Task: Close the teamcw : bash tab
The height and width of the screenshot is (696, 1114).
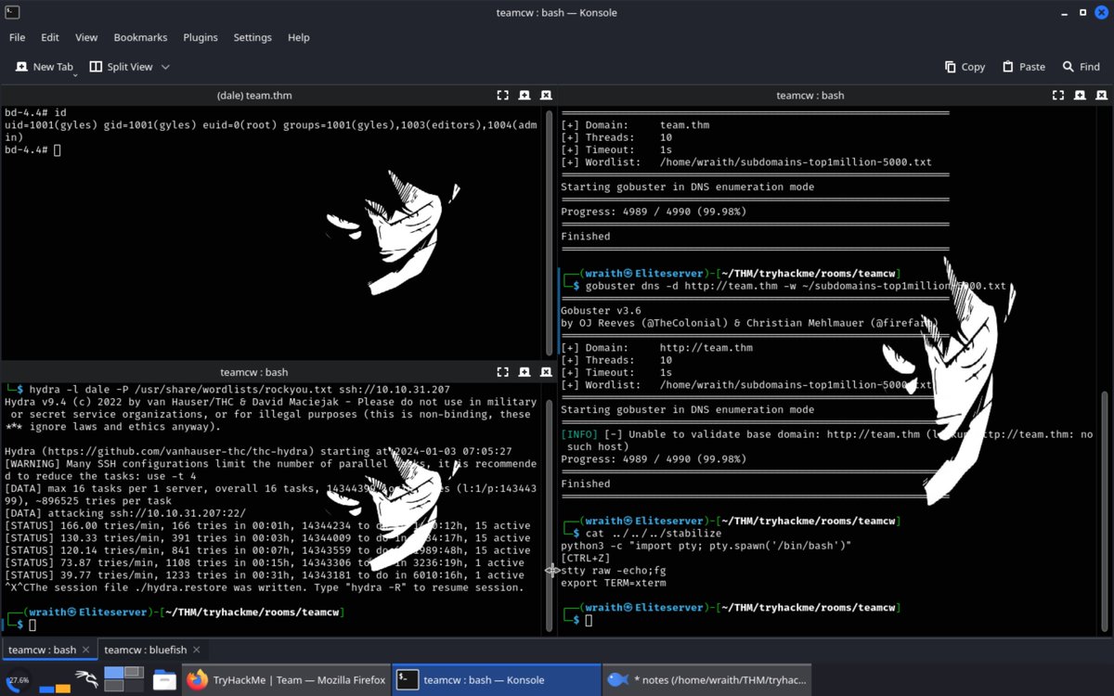Action: click(86, 650)
